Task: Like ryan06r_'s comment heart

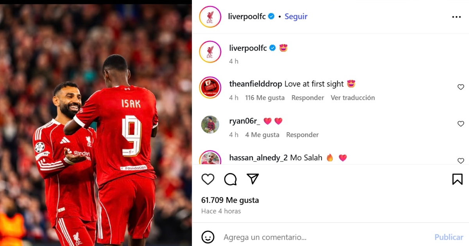Action: coord(461,124)
